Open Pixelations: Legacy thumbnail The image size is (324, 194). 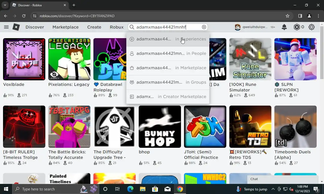[x=69, y=59]
